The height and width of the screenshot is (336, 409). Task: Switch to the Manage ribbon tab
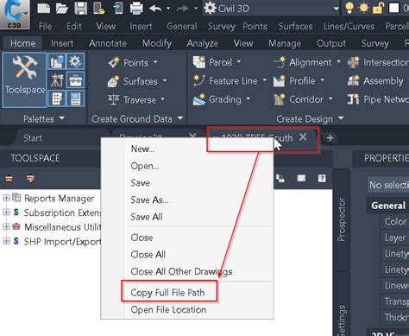click(x=285, y=43)
